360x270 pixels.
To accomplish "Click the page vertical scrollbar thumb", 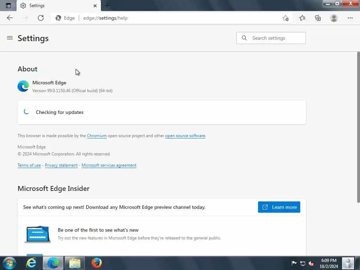I will [x=358, y=127].
